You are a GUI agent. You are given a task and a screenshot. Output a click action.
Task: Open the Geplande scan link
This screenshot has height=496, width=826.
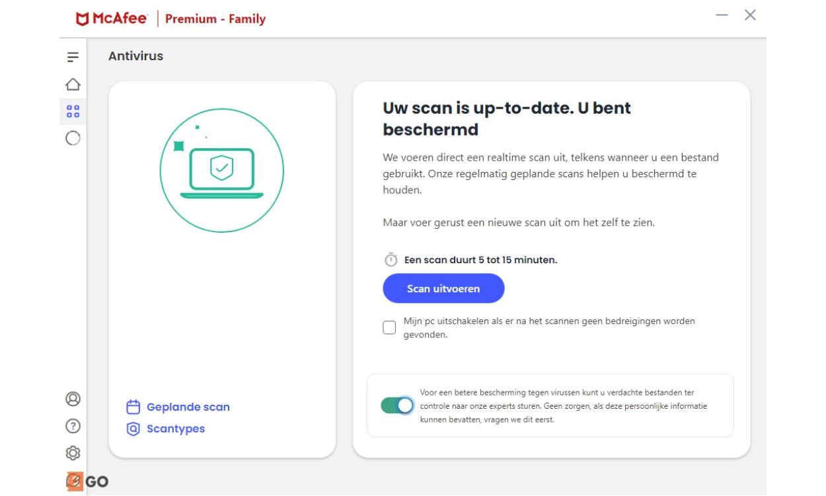point(188,407)
